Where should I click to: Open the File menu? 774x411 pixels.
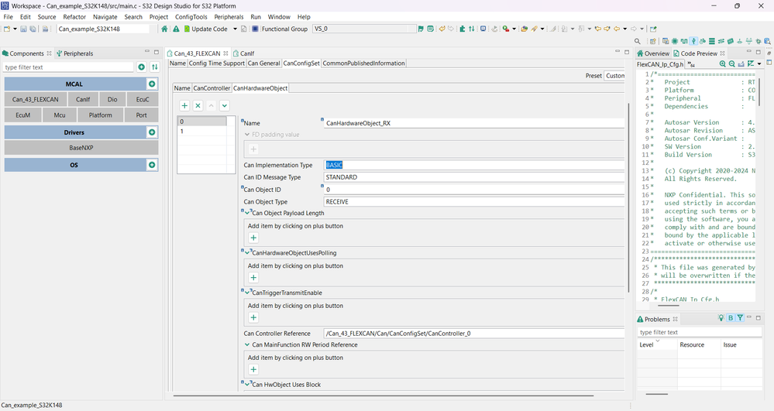[x=8, y=17]
